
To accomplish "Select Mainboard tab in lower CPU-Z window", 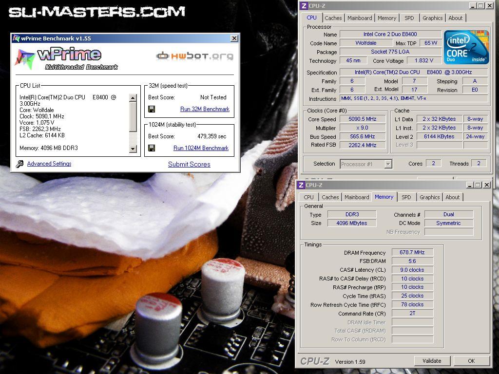I will point(357,197).
